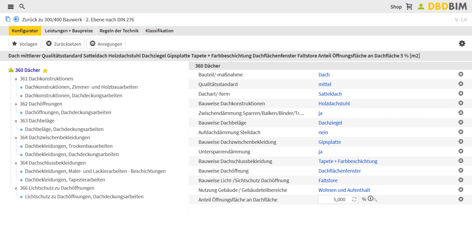Screen dimensions: 472x229
Task: Click the copy pages icon beside back arrow
Action: pos(8,19)
